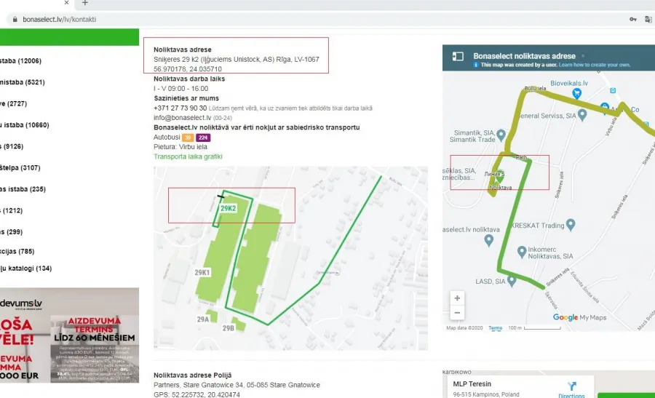Image resolution: width=655 pixels, height=398 pixels.
Task: Click the 29K2 building label on site map
Action: point(228,208)
